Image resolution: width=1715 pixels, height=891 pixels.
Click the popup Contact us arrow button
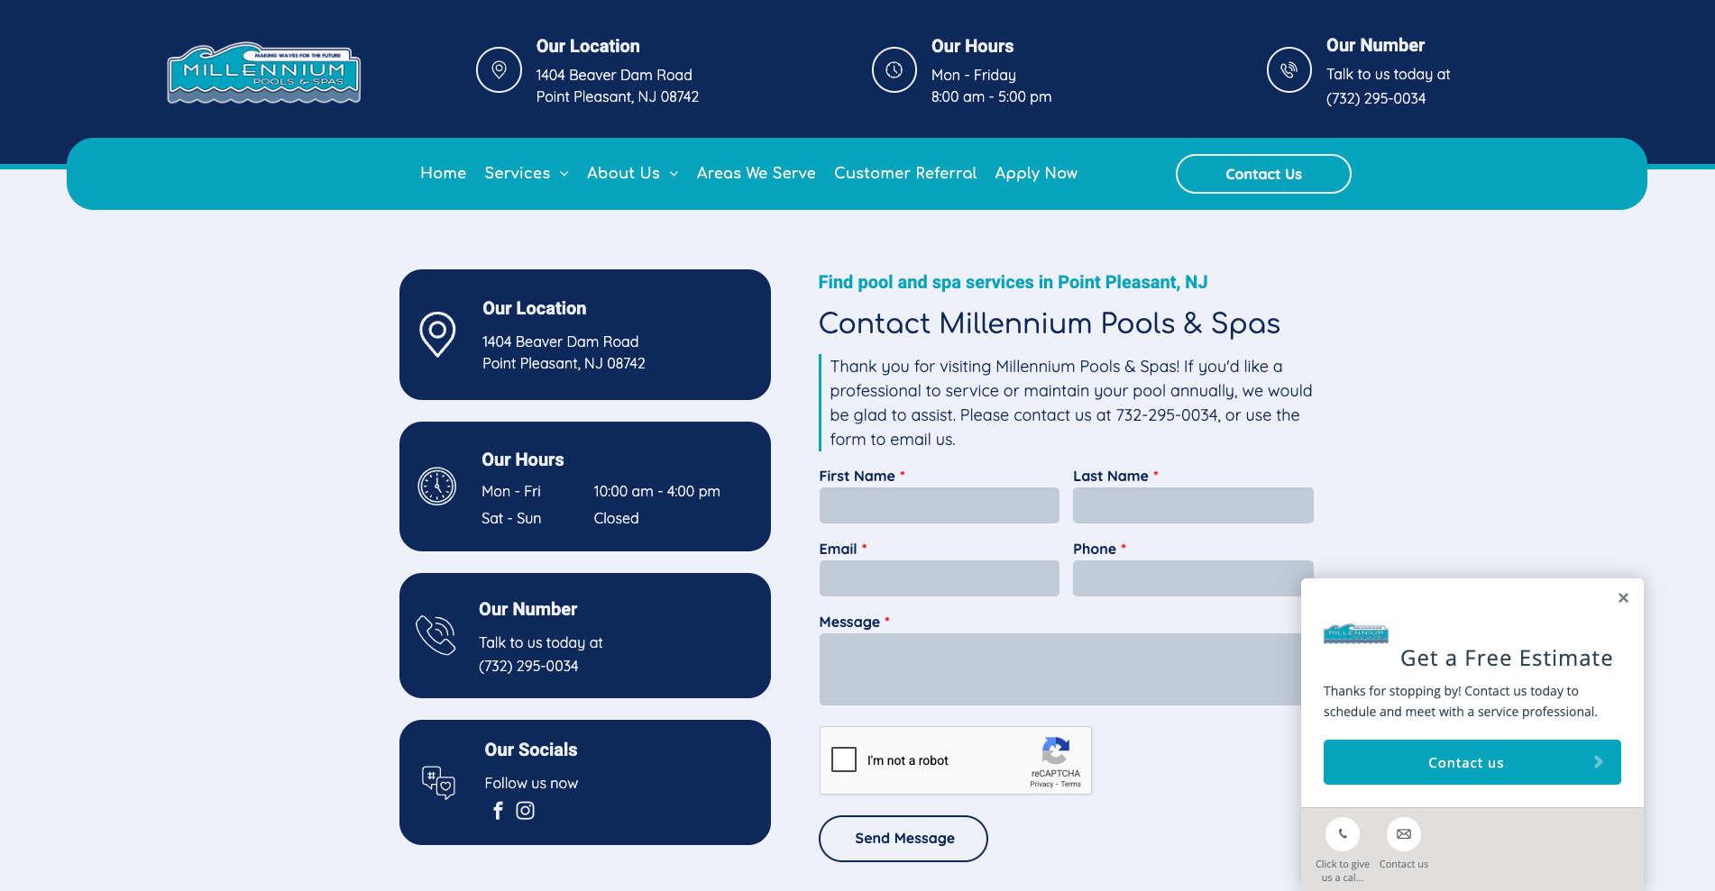click(x=1472, y=762)
